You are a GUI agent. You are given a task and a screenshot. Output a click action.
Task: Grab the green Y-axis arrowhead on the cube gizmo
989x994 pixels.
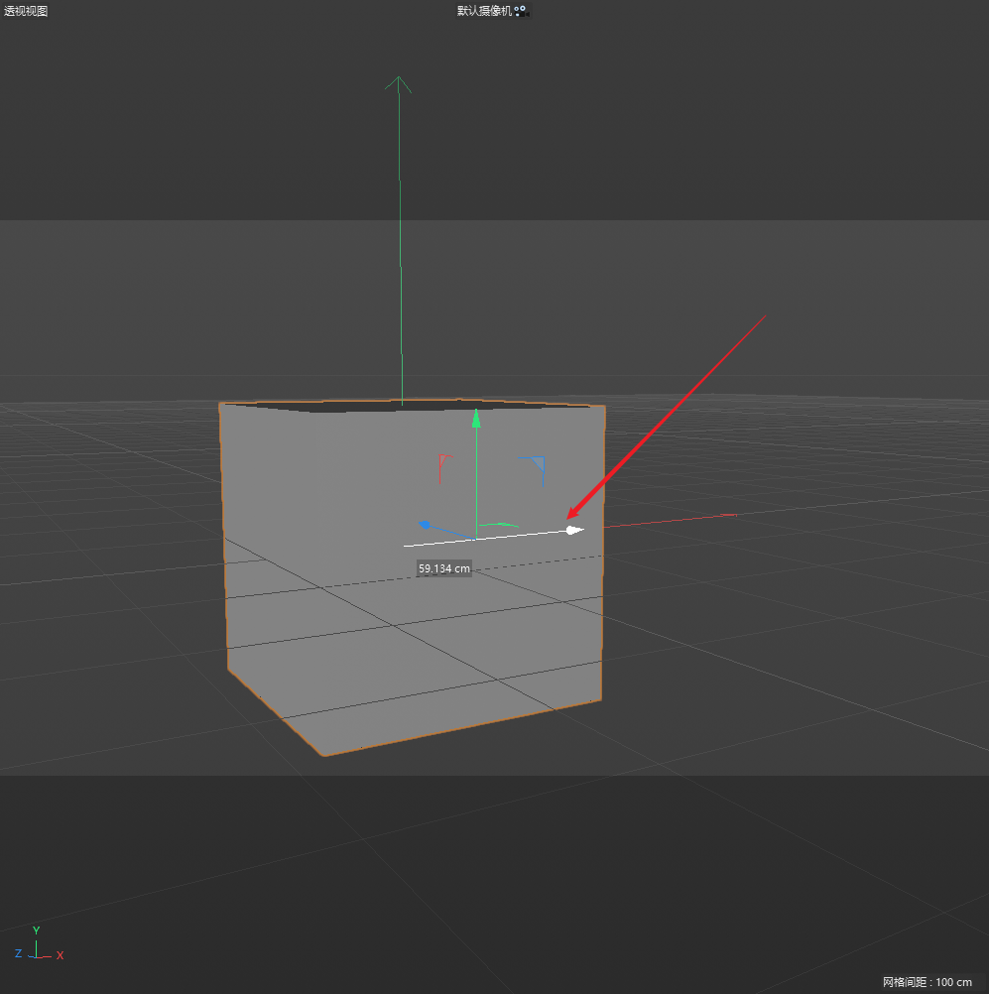pyautogui.click(x=476, y=418)
